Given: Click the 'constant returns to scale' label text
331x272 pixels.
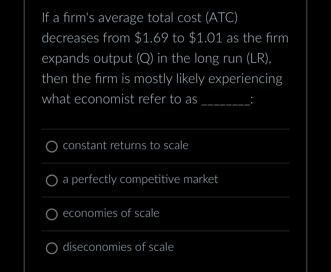Looking at the screenshot, I should click(x=126, y=145).
